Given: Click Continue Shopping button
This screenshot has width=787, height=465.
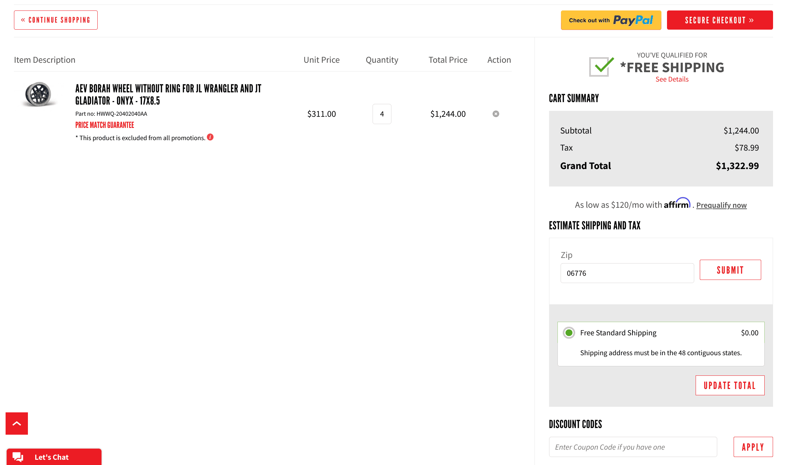Looking at the screenshot, I should [x=56, y=20].
